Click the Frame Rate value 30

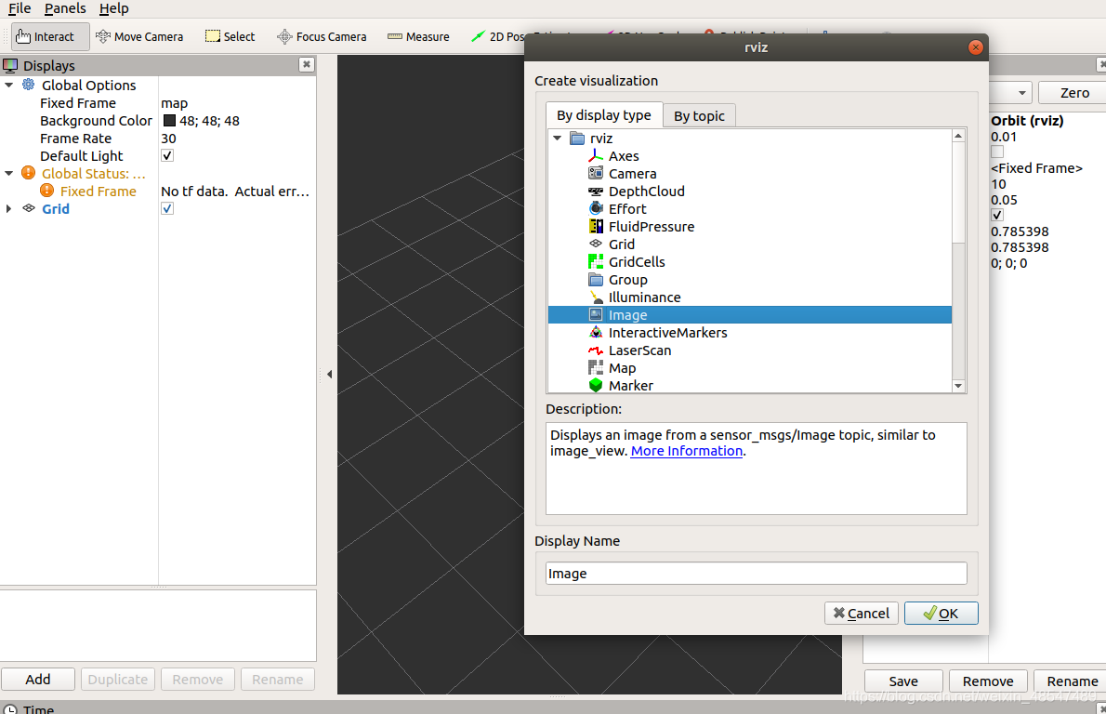(168, 139)
